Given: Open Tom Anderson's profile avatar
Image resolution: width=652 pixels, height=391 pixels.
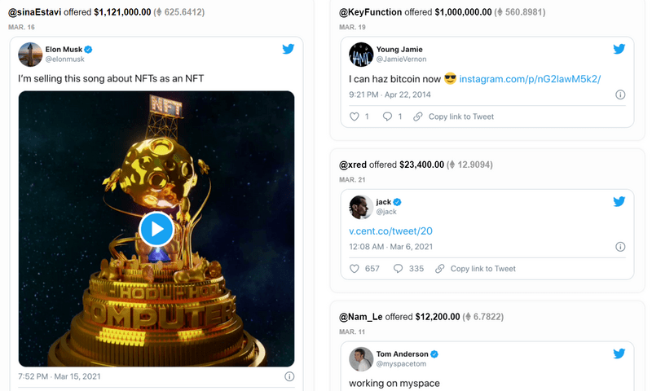Looking at the screenshot, I should [361, 358].
